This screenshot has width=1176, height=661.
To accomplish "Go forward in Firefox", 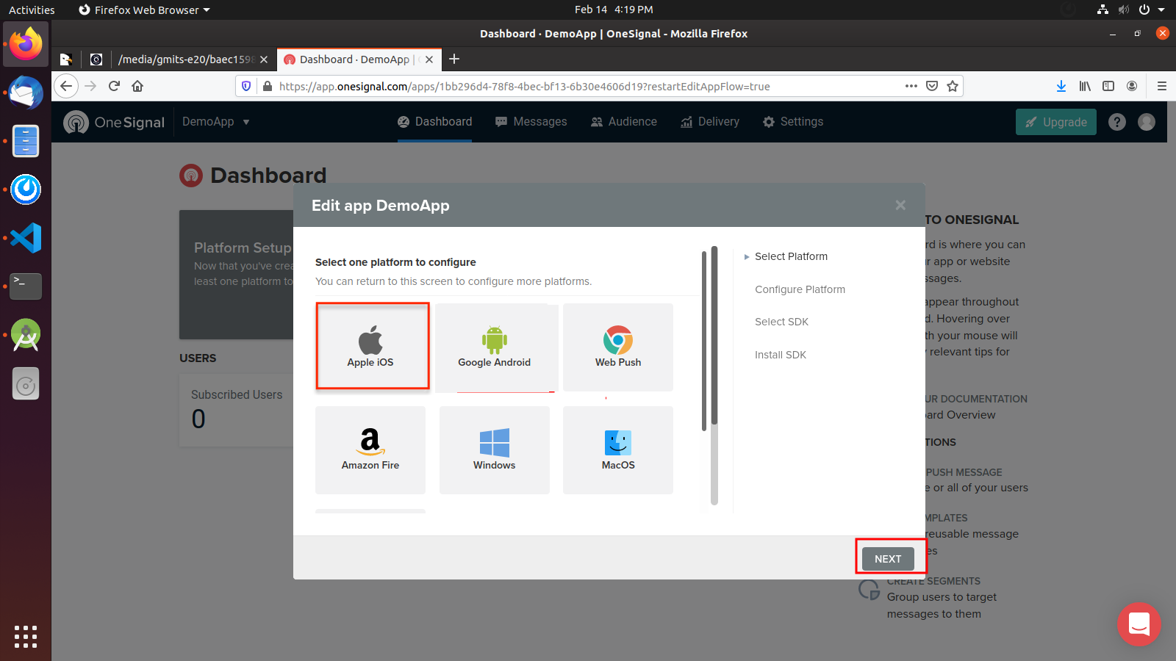I will (90, 86).
